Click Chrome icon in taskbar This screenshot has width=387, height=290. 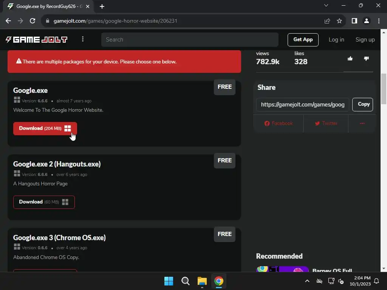(219, 281)
